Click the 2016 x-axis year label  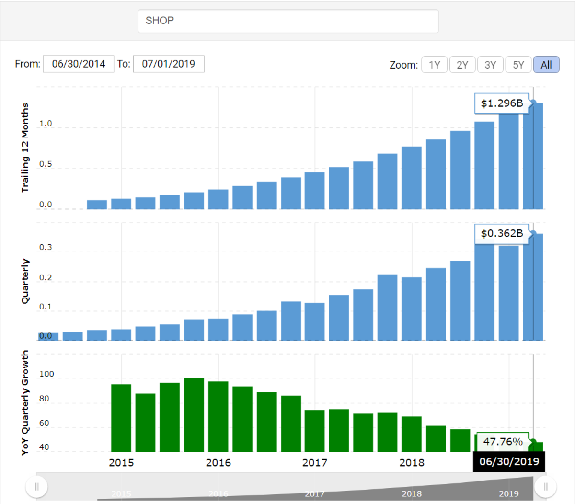click(x=218, y=463)
